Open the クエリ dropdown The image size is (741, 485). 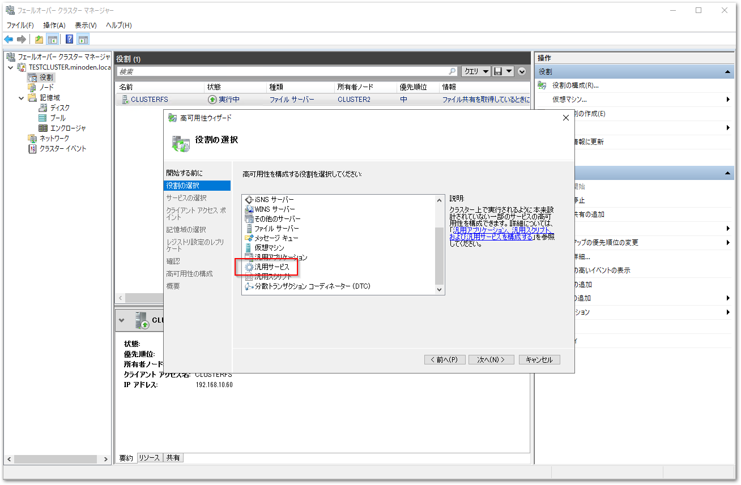[x=475, y=71]
